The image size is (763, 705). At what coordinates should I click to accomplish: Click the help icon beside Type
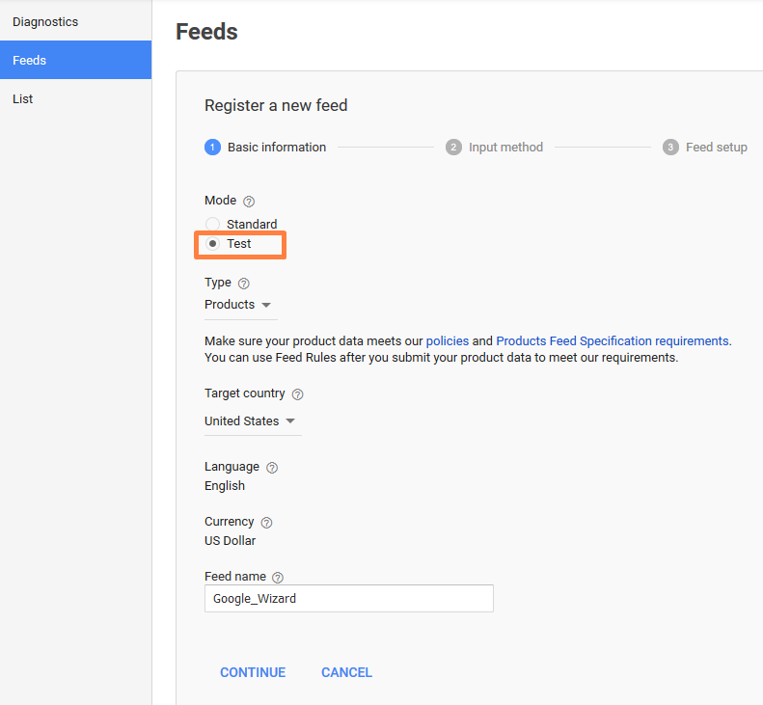coord(243,284)
